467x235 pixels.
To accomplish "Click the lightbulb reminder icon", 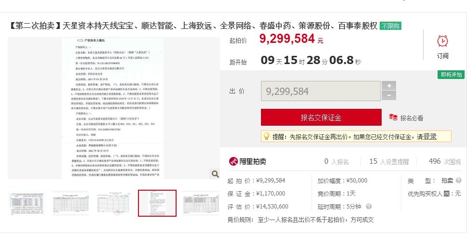I will tap(267, 137).
